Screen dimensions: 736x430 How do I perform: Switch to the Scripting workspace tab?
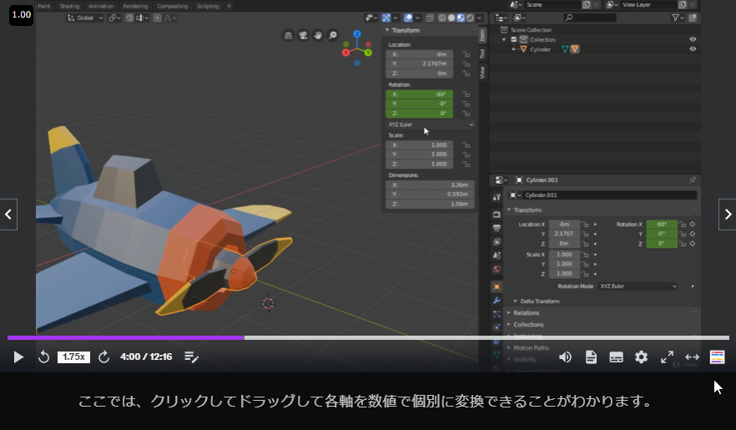click(208, 6)
